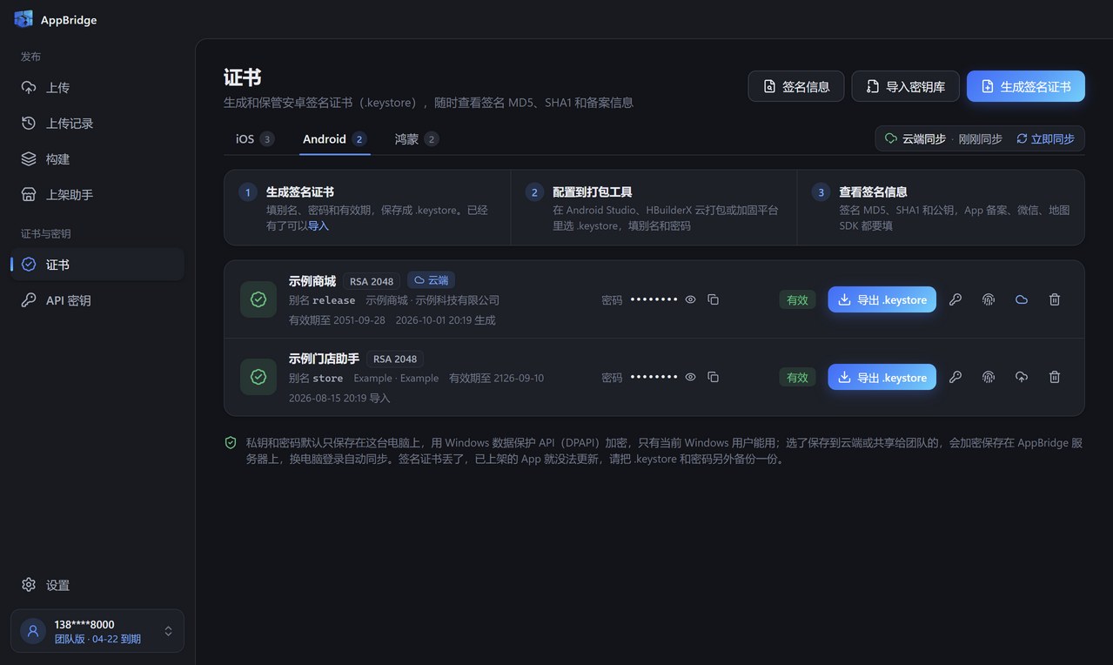Click the 签名信息 button

pos(796,86)
